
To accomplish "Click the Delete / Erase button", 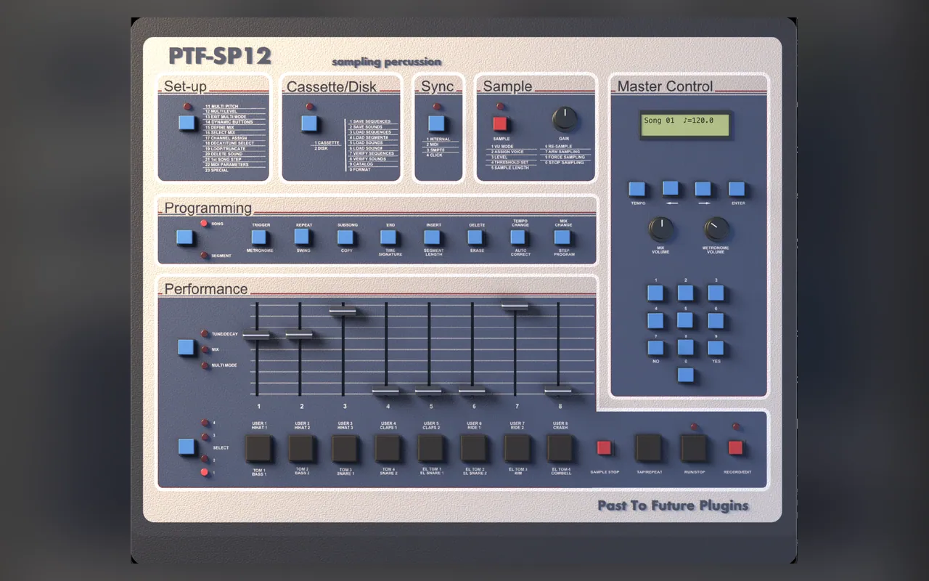I will pos(475,237).
